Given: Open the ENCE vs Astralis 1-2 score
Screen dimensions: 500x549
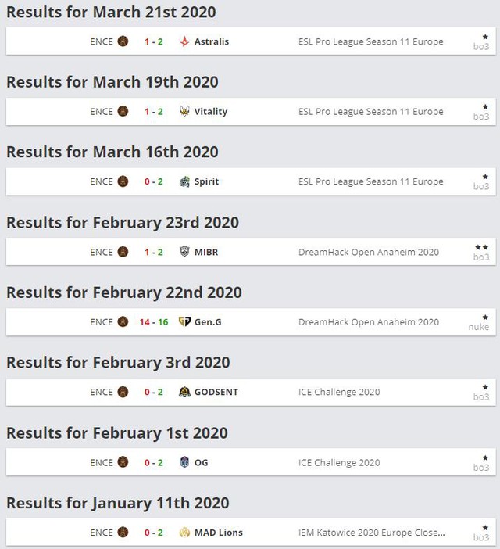Looking at the screenshot, I should tap(153, 41).
